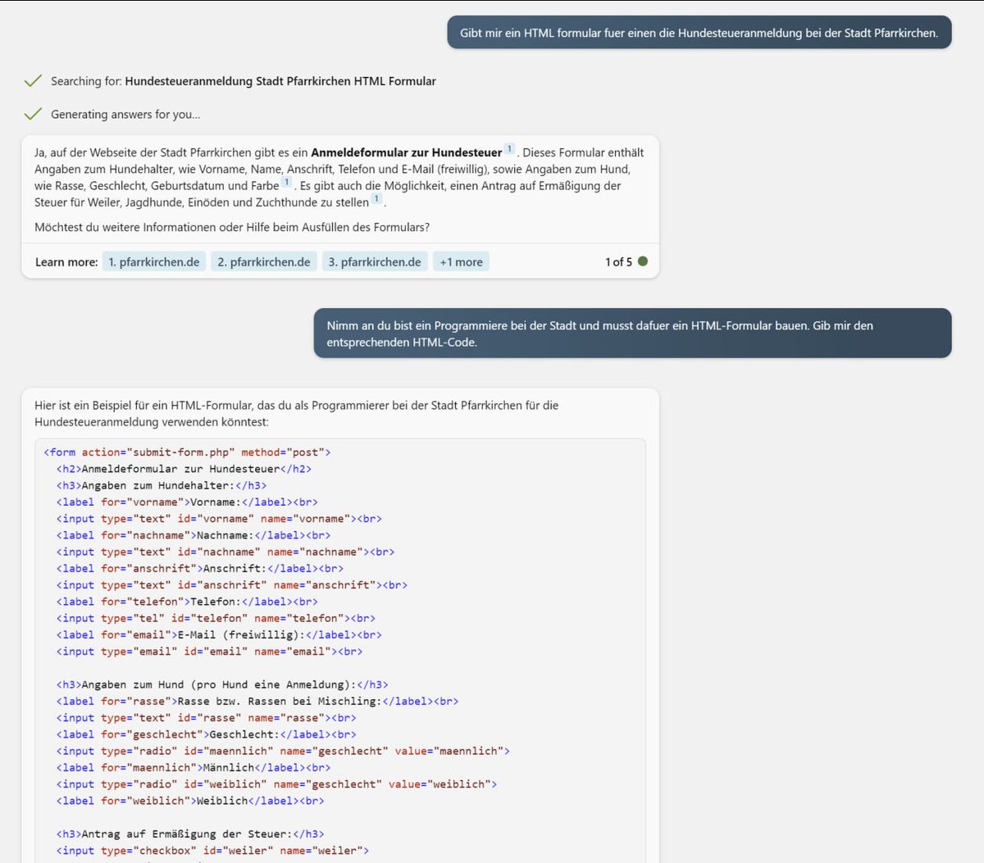
Task: Click the E-Mail (freiwillig) label code line
Action: pyautogui.click(x=219, y=635)
